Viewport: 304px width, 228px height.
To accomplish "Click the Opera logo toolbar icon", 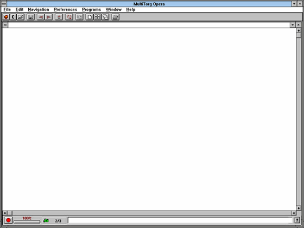I will tap(6, 17).
